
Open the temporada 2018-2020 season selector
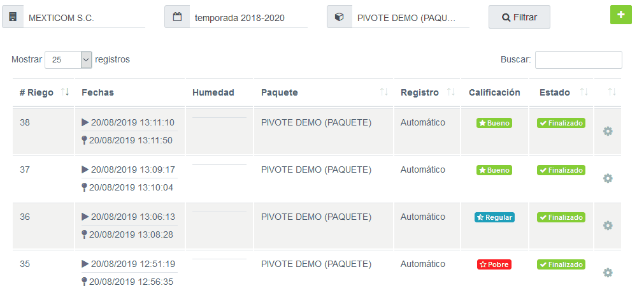tap(248, 17)
